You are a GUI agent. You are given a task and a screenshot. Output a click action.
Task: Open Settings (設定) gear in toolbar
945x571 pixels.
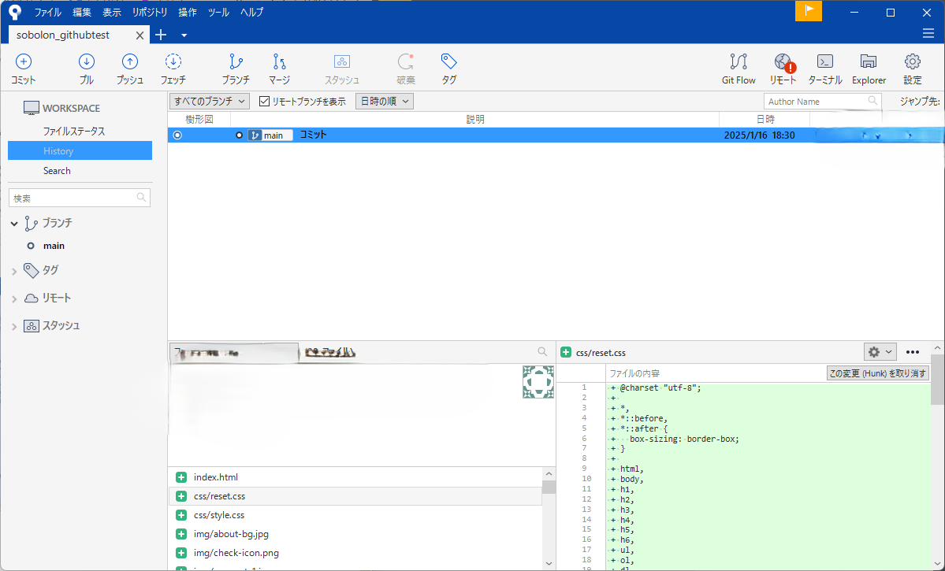(913, 68)
